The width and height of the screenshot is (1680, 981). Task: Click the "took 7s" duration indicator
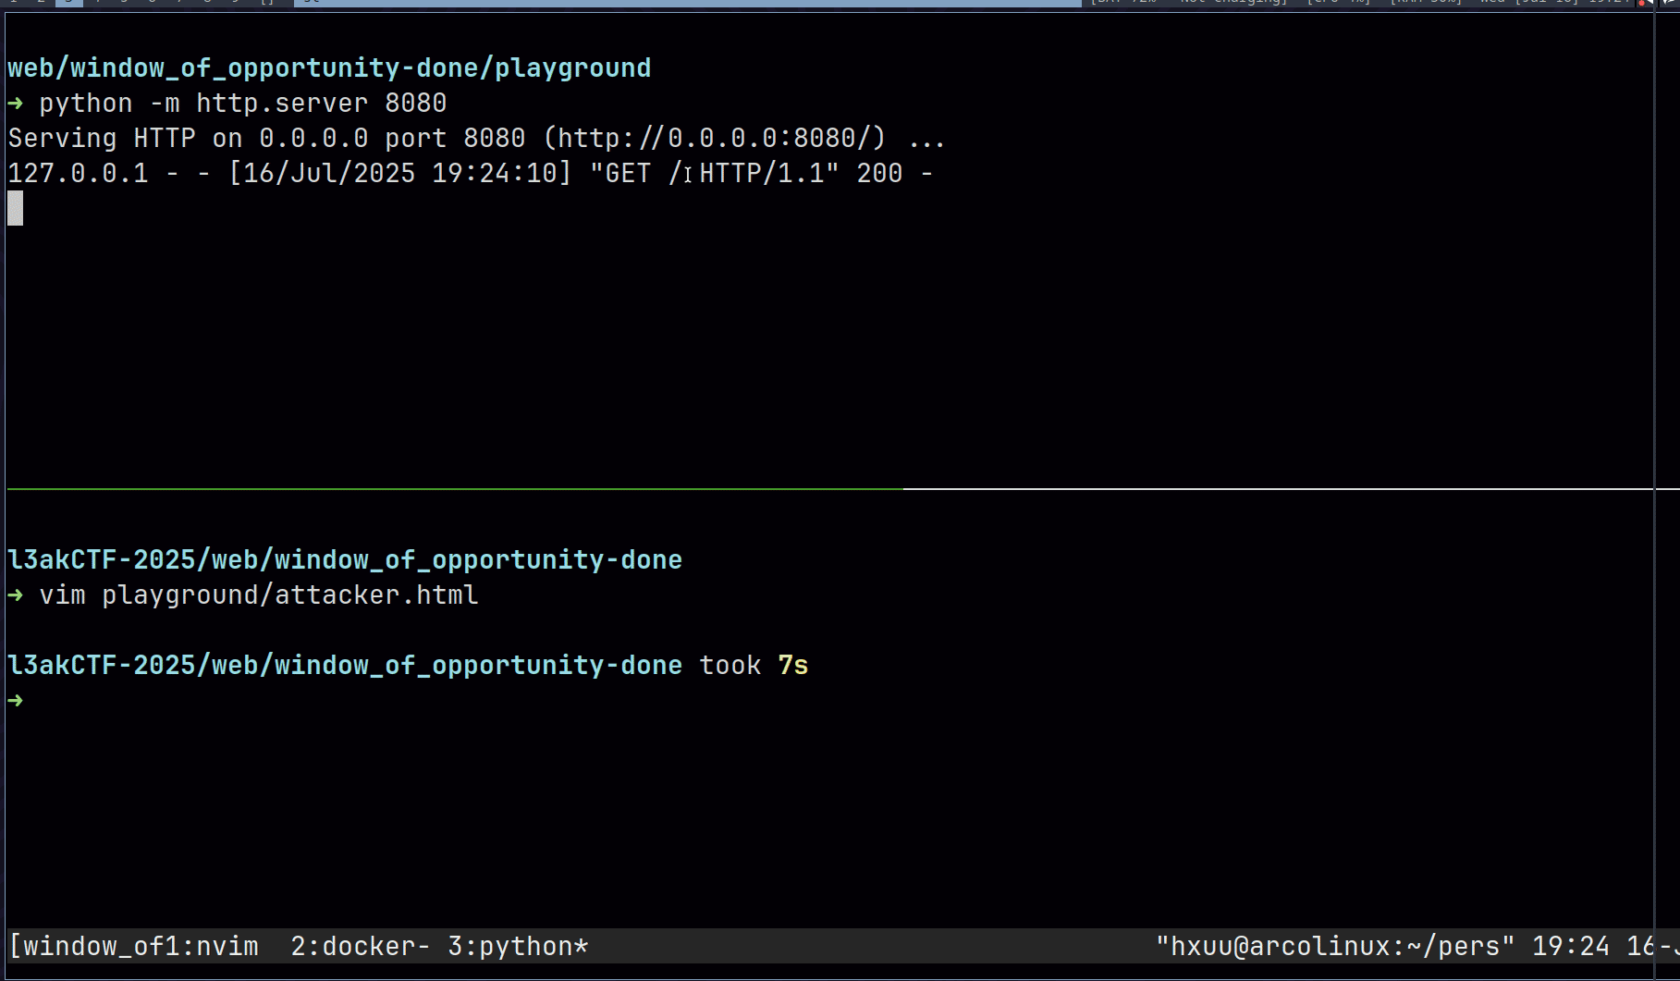(x=754, y=665)
